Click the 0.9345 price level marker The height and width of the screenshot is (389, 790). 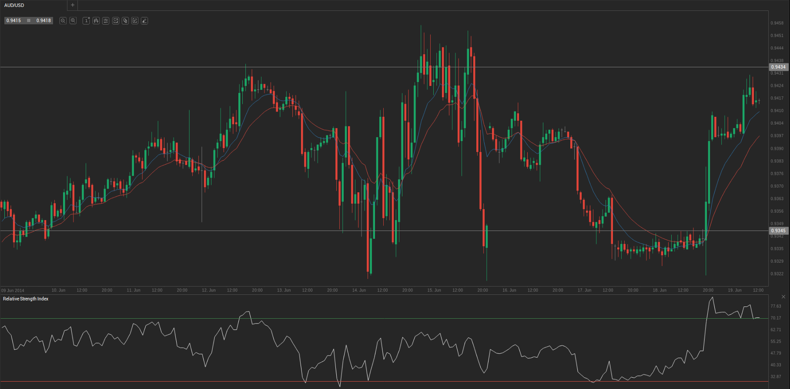coord(779,231)
